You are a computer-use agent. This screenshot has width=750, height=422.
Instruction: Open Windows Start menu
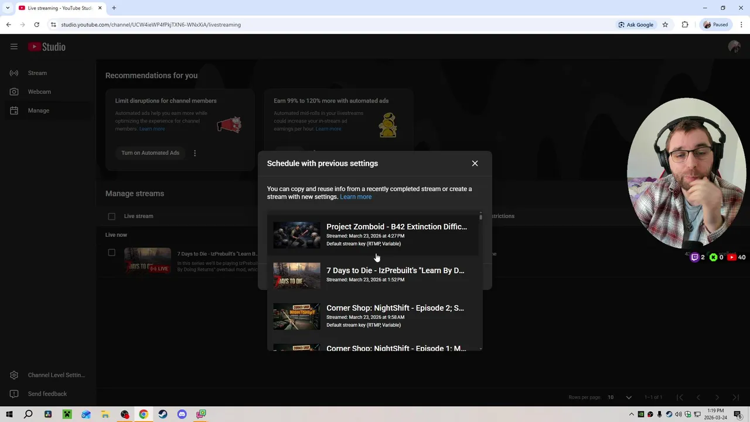coord(9,414)
